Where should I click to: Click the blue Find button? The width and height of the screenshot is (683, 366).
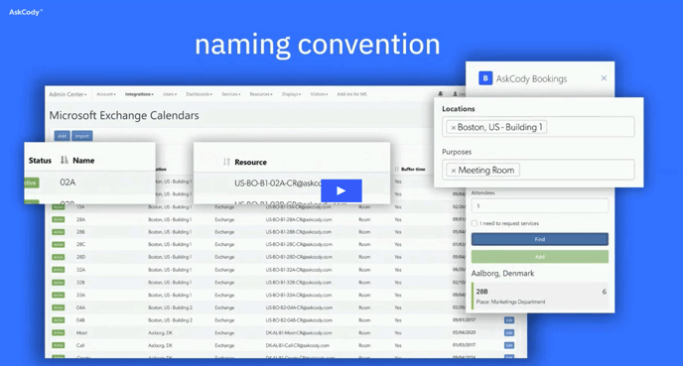click(x=540, y=239)
